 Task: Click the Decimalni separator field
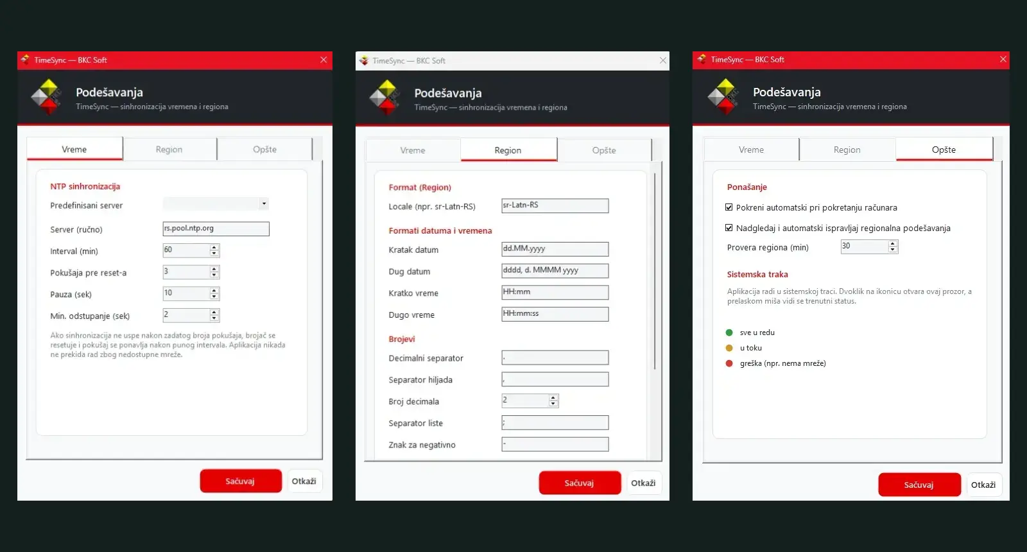pyautogui.click(x=555, y=358)
